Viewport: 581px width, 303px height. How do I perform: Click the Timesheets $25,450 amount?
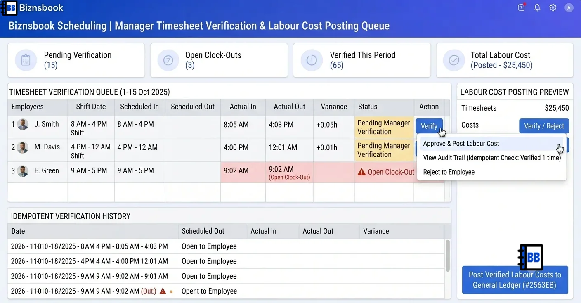(557, 108)
